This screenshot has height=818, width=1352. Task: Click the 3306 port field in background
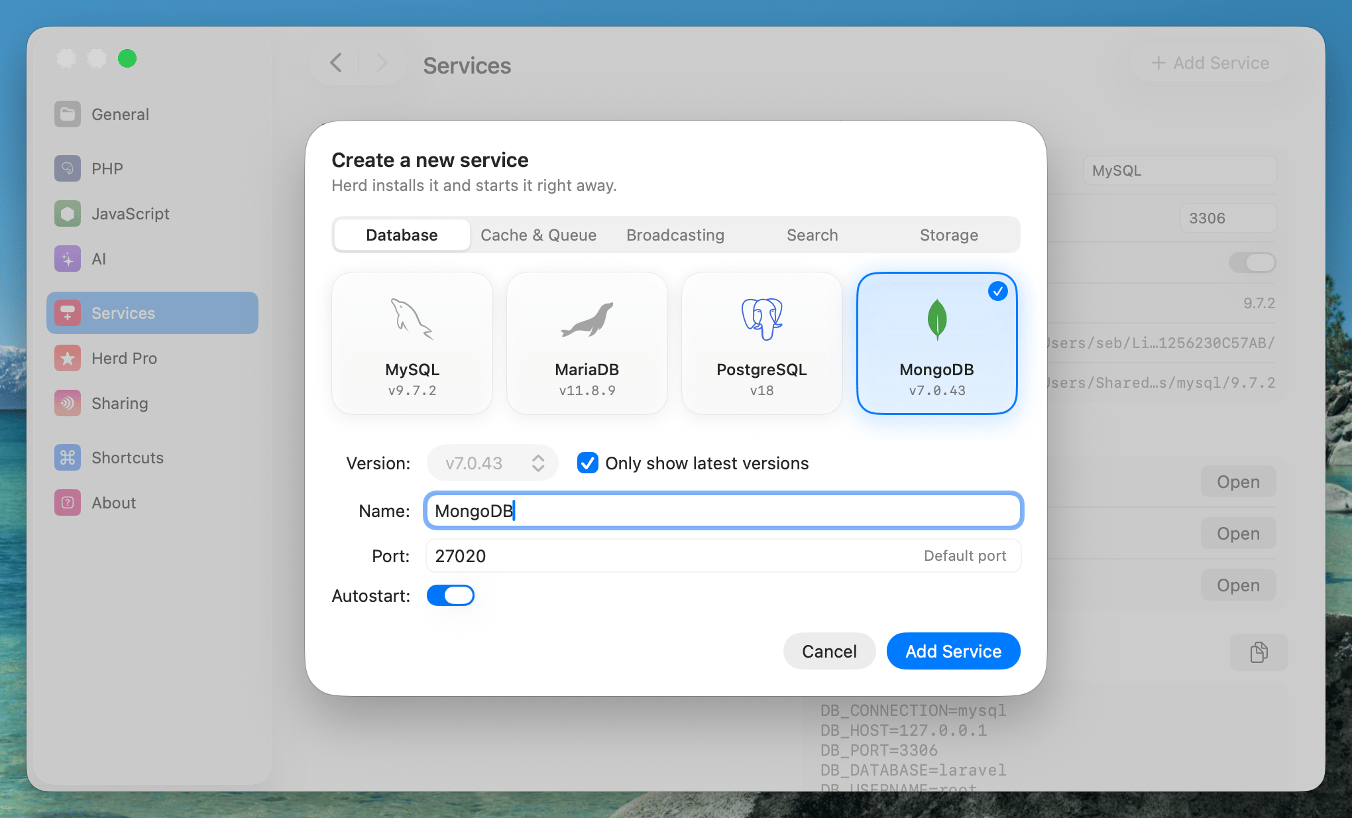click(x=1228, y=218)
